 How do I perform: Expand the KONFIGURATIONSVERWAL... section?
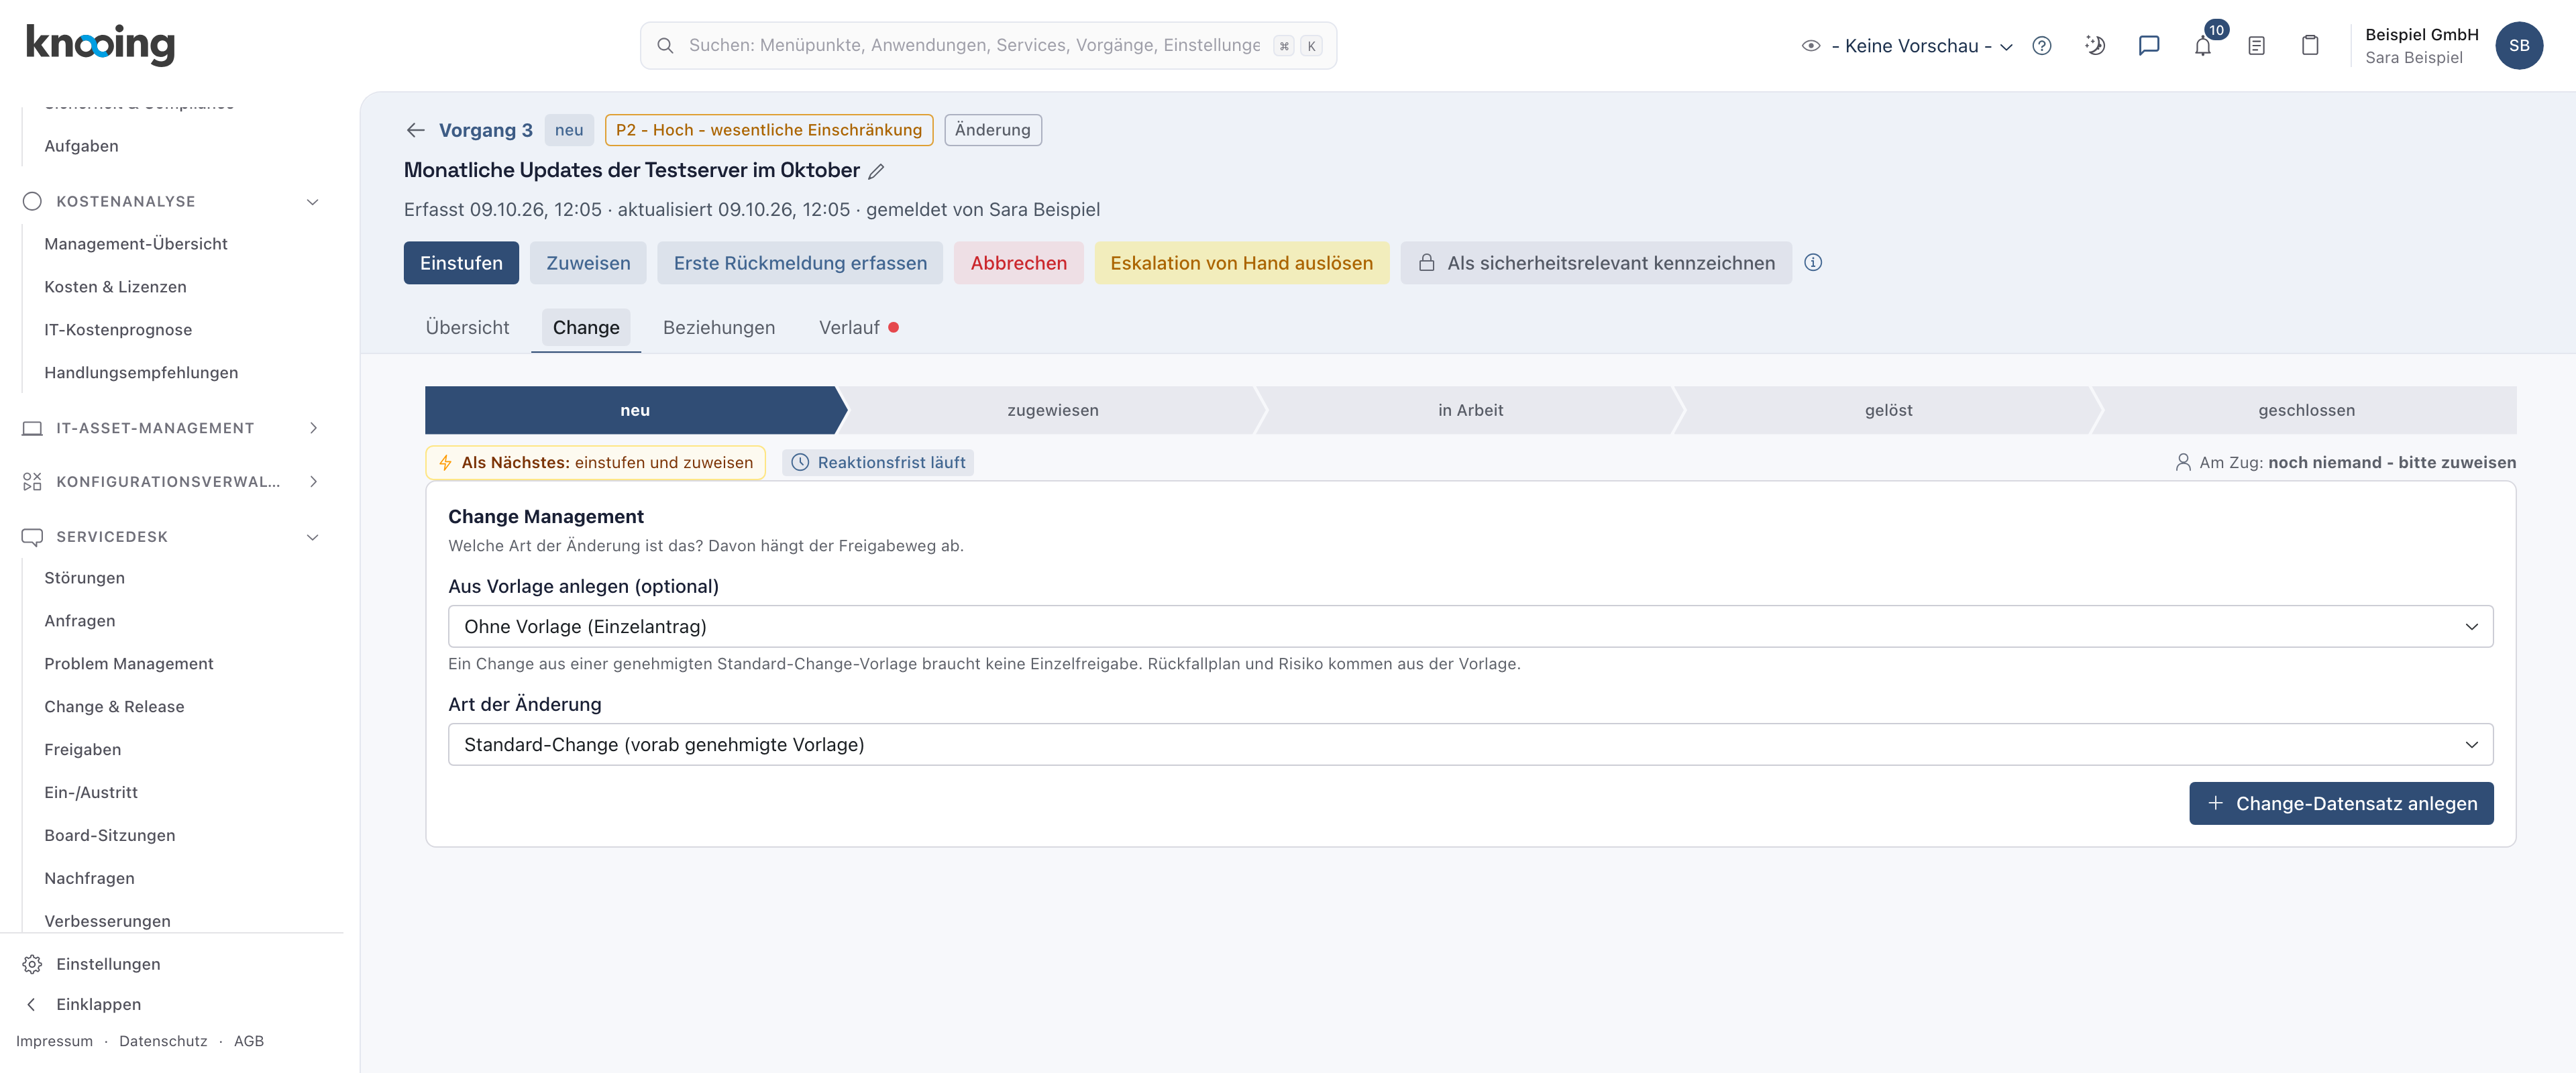313,482
